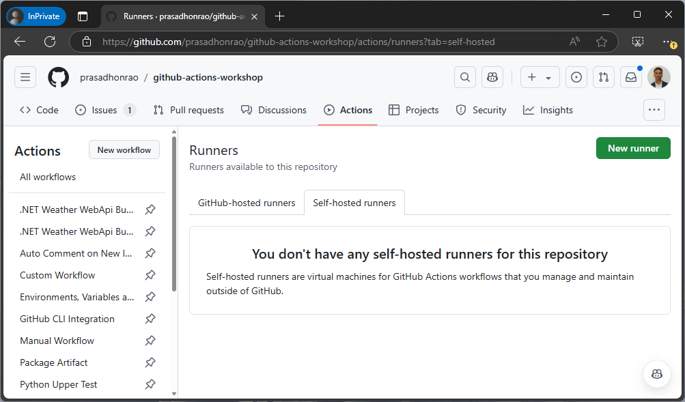Click the New workflow button
The height and width of the screenshot is (402, 685).
coord(124,149)
